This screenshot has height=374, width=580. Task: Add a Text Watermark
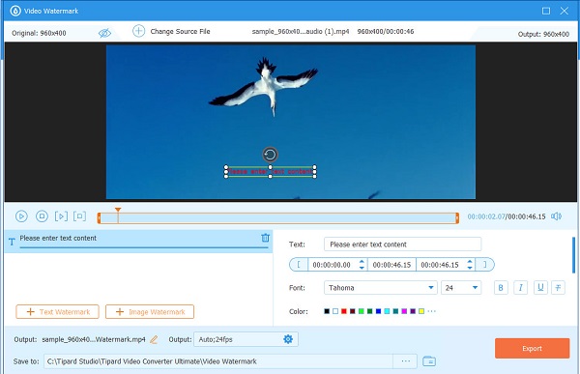pyautogui.click(x=57, y=312)
